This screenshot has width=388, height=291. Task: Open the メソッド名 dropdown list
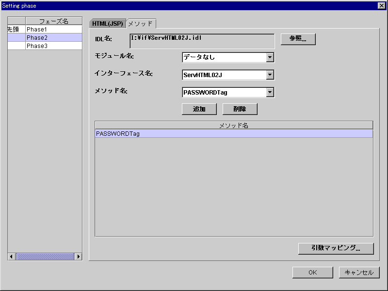click(x=271, y=92)
